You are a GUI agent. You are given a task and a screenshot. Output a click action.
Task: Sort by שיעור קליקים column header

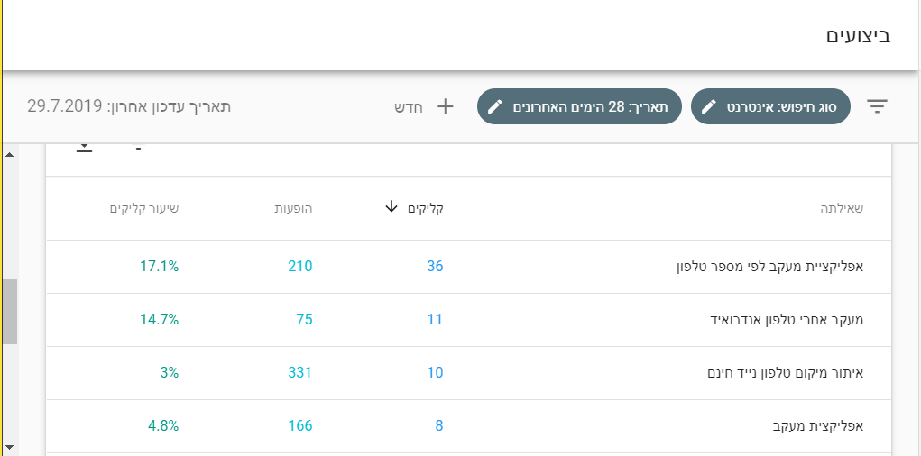point(144,208)
